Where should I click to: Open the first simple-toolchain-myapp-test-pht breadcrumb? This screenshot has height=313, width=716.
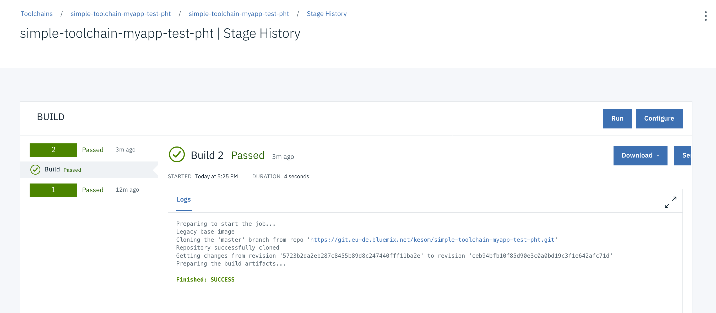pos(120,14)
